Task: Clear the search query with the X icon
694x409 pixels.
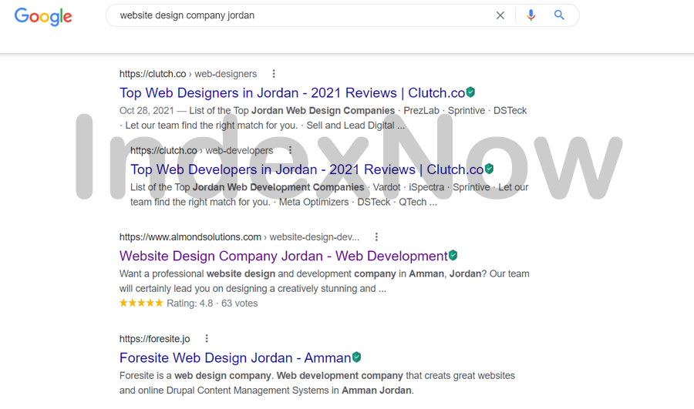Action: point(500,15)
